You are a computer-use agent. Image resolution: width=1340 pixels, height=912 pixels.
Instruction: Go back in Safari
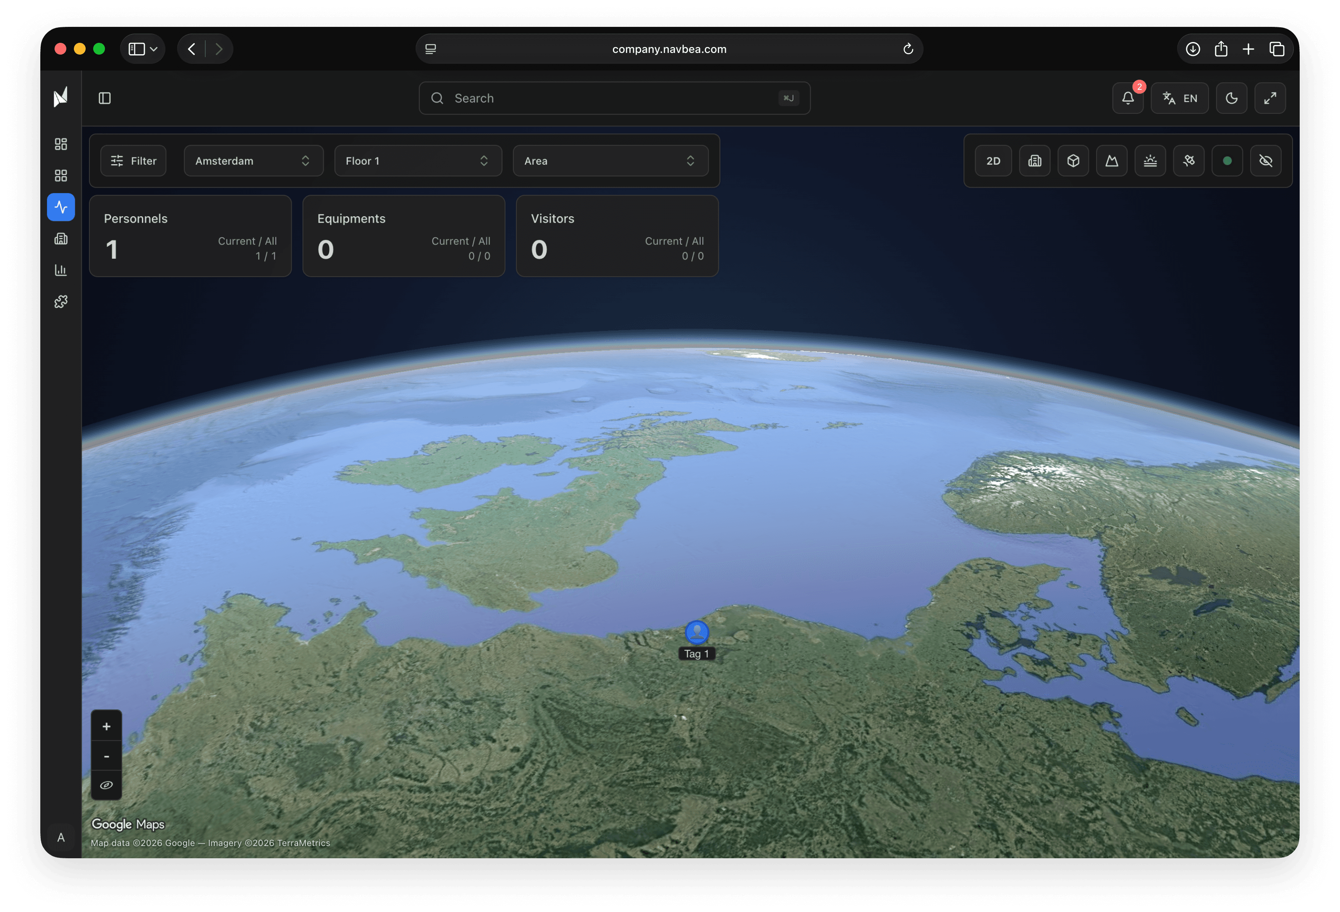[x=192, y=49]
